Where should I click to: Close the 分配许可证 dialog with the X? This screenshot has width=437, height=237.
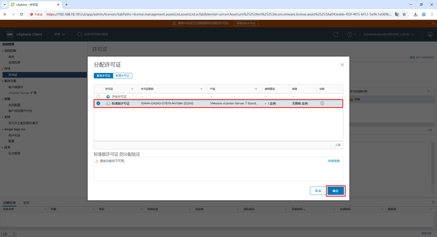(342, 65)
